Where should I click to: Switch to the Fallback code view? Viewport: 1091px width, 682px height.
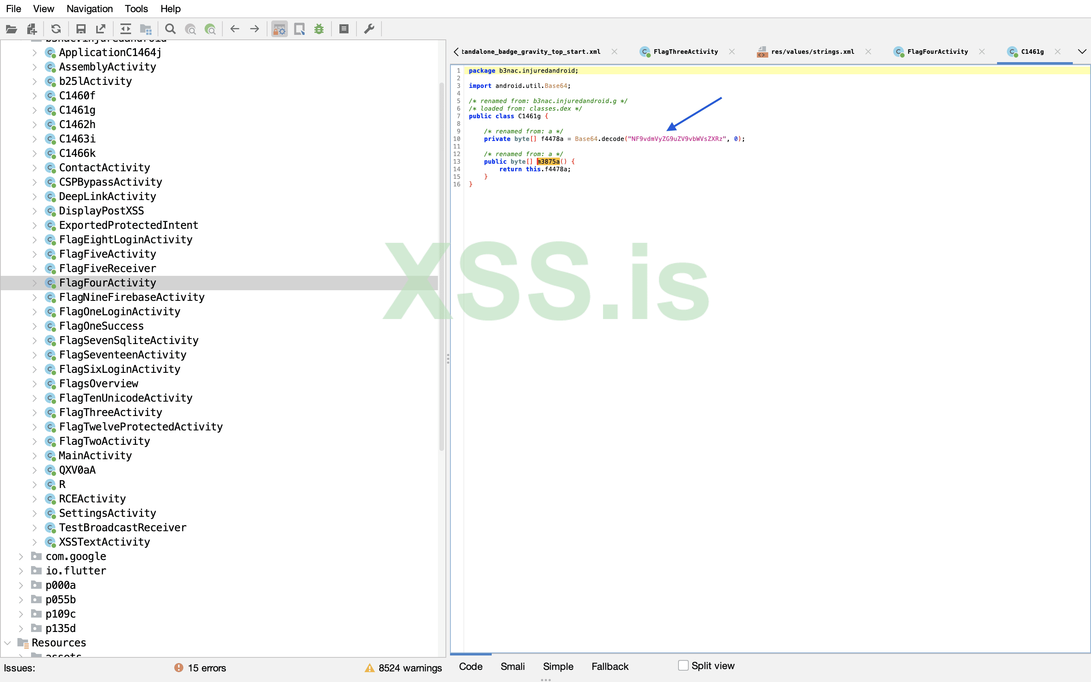pos(610,666)
